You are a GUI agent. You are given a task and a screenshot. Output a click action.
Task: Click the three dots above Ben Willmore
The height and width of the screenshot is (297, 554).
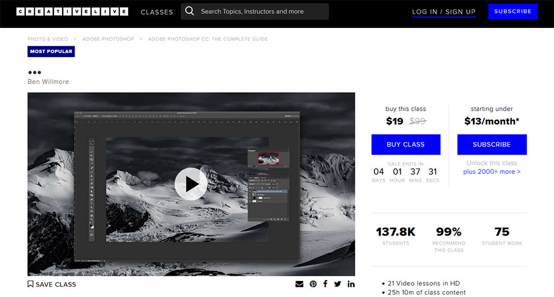35,72
